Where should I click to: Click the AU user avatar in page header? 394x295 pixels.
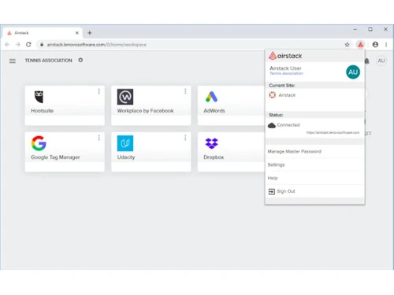point(381,61)
